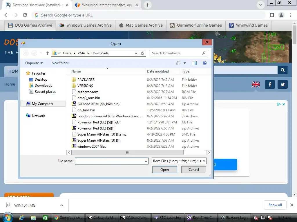The image size is (297, 222).
Task: Click the change view icon in the dialog
Action: point(178,63)
